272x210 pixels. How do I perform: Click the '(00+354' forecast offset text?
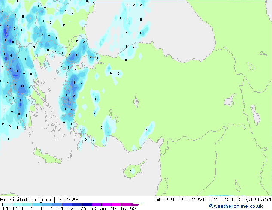click(x=259, y=200)
